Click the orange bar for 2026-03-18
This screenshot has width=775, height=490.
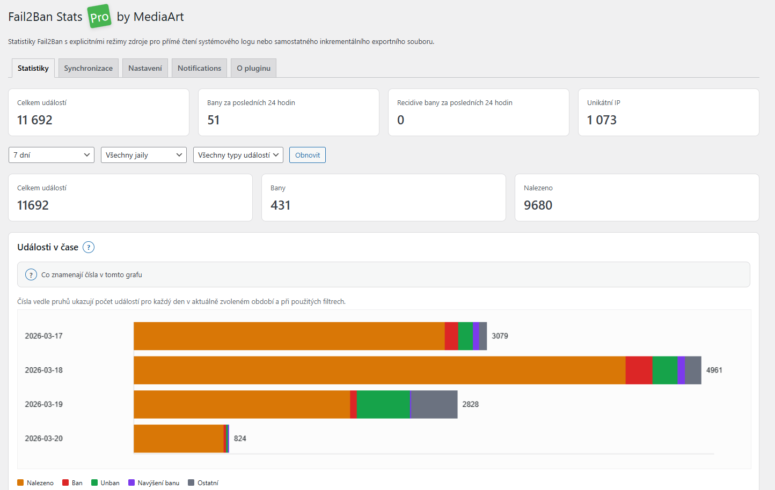pyautogui.click(x=379, y=370)
